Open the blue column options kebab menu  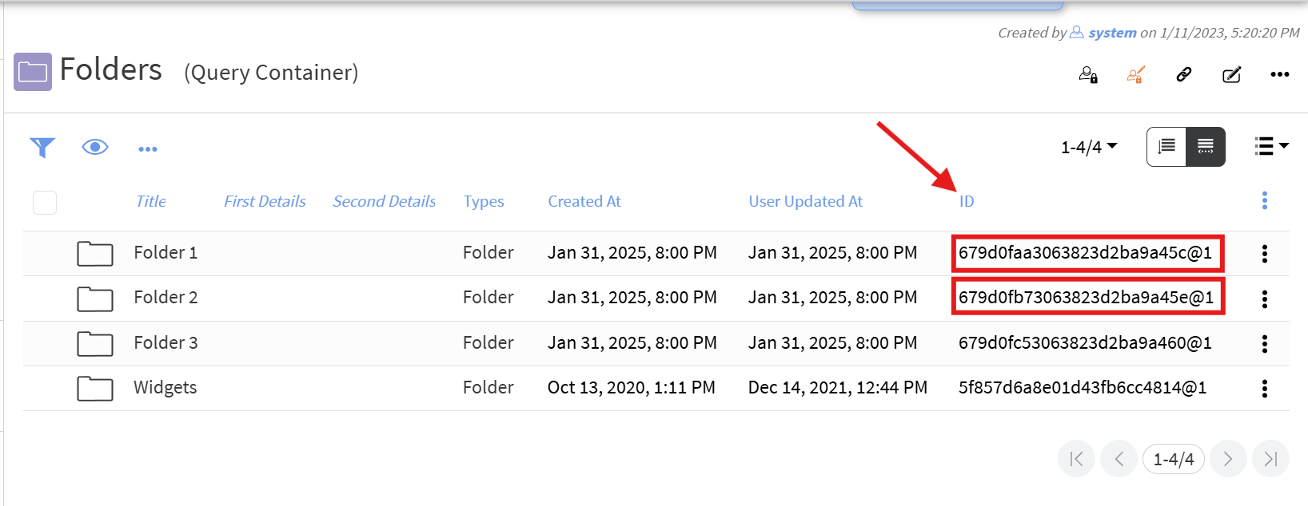(1265, 200)
